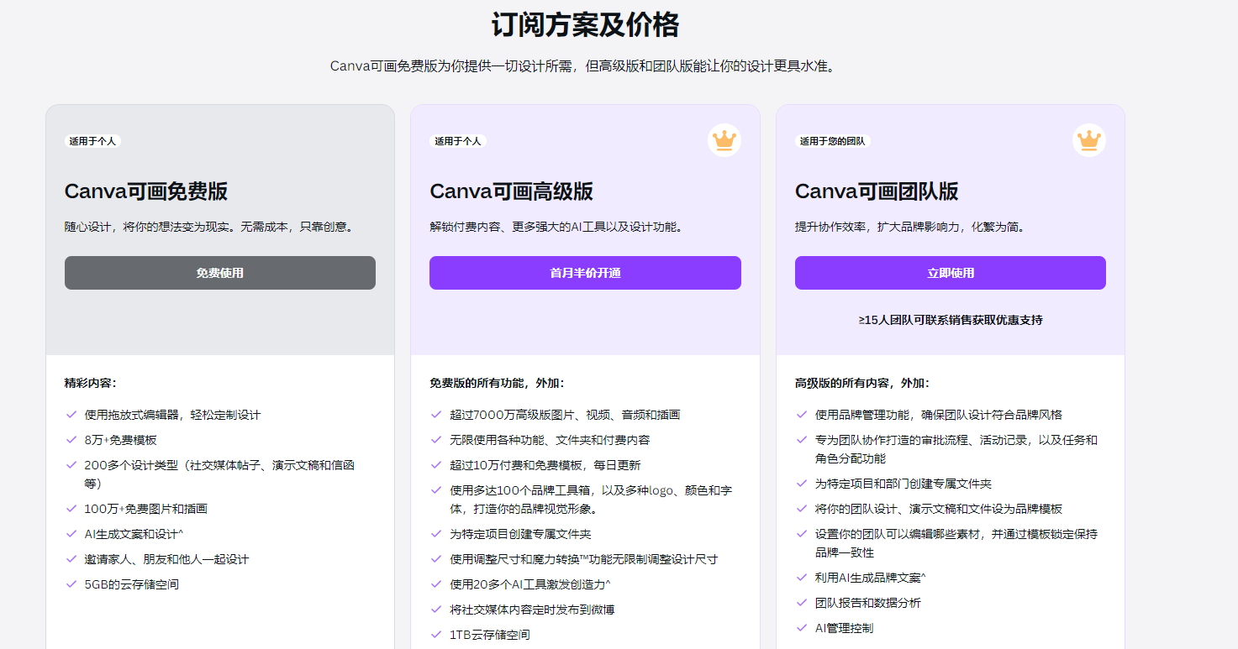Image resolution: width=1238 pixels, height=649 pixels.
Task: Click crown icon on Canva可画高级版 card
Action: tap(724, 140)
